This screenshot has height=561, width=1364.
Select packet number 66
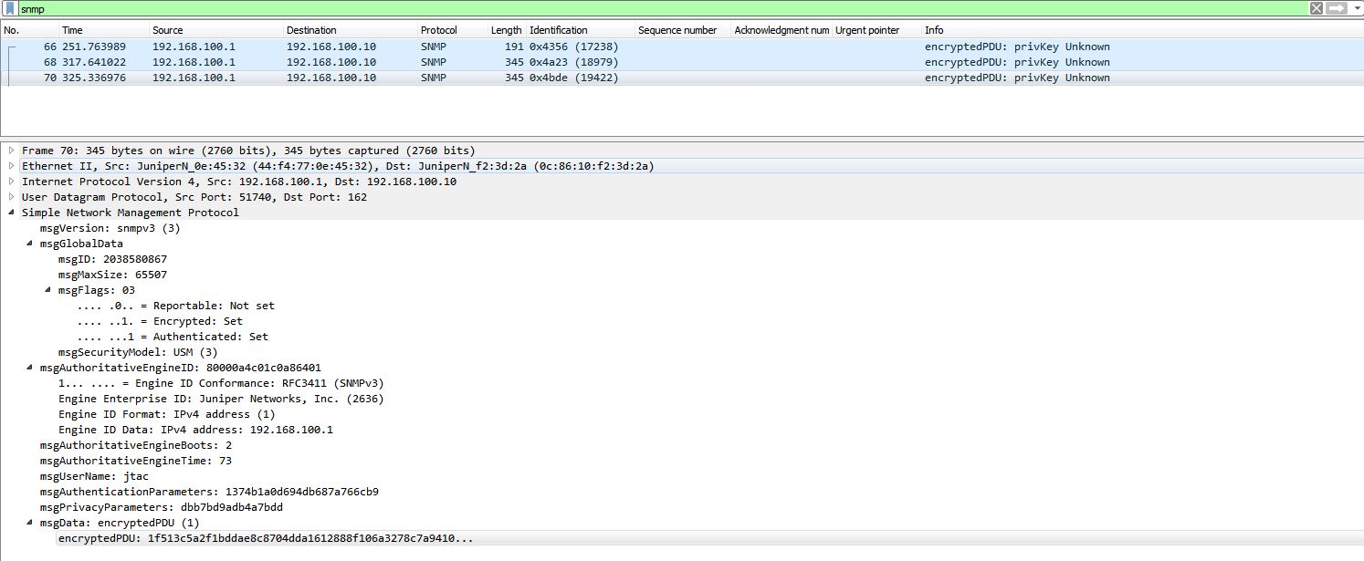coord(274,46)
